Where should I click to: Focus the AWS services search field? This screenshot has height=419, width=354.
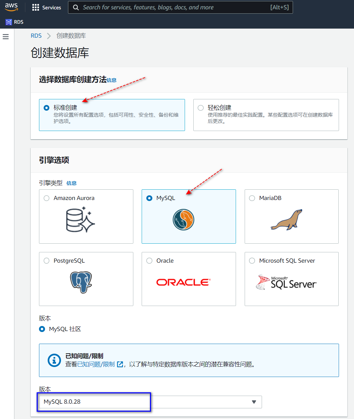(x=180, y=7)
